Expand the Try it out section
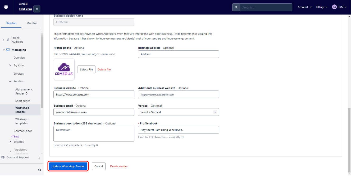This screenshot has height=176, width=351. [10, 65]
